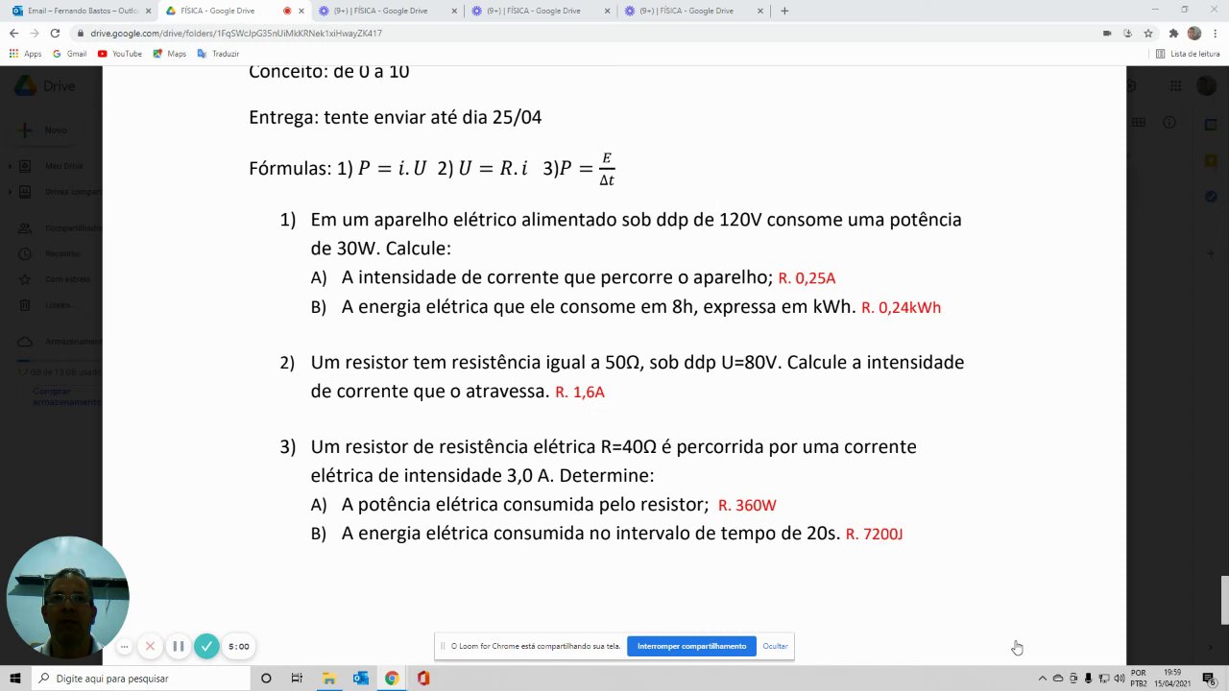This screenshot has height=691, width=1229.
Task: Switch to the Email - Fernando Bastos Outlook tab
Action: pyautogui.click(x=82, y=11)
